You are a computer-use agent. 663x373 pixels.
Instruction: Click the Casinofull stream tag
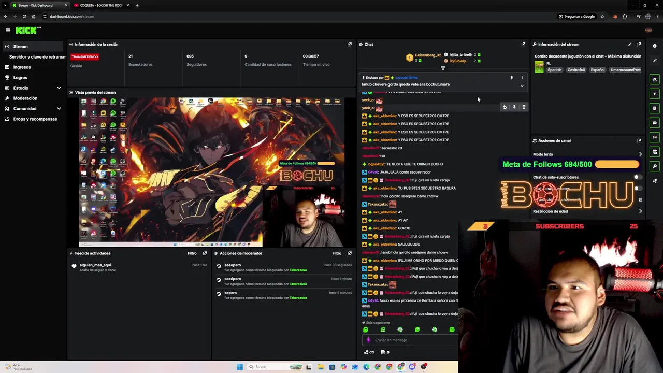coord(576,70)
